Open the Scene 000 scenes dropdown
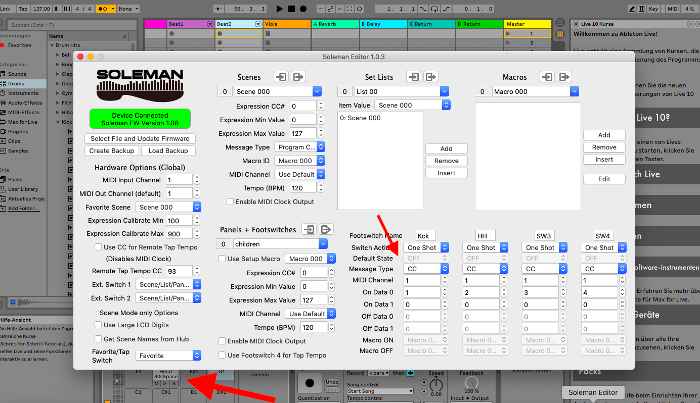The image size is (700, 403). pyautogui.click(x=278, y=91)
